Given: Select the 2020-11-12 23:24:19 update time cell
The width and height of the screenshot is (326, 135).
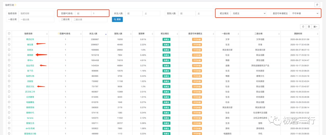Looking at the screenshot, I should tap(300, 76).
